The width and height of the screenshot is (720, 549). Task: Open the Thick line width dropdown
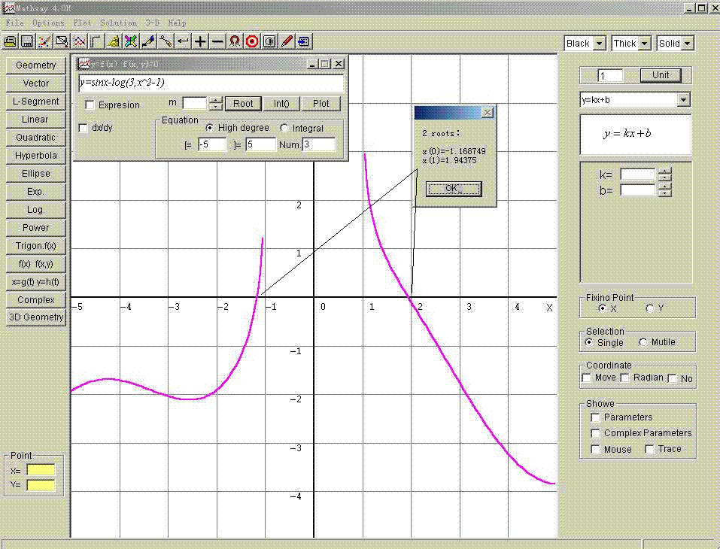click(x=645, y=44)
